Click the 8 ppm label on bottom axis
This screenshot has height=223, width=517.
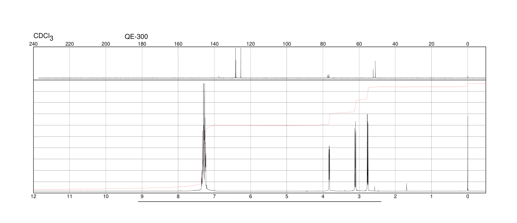click(178, 197)
